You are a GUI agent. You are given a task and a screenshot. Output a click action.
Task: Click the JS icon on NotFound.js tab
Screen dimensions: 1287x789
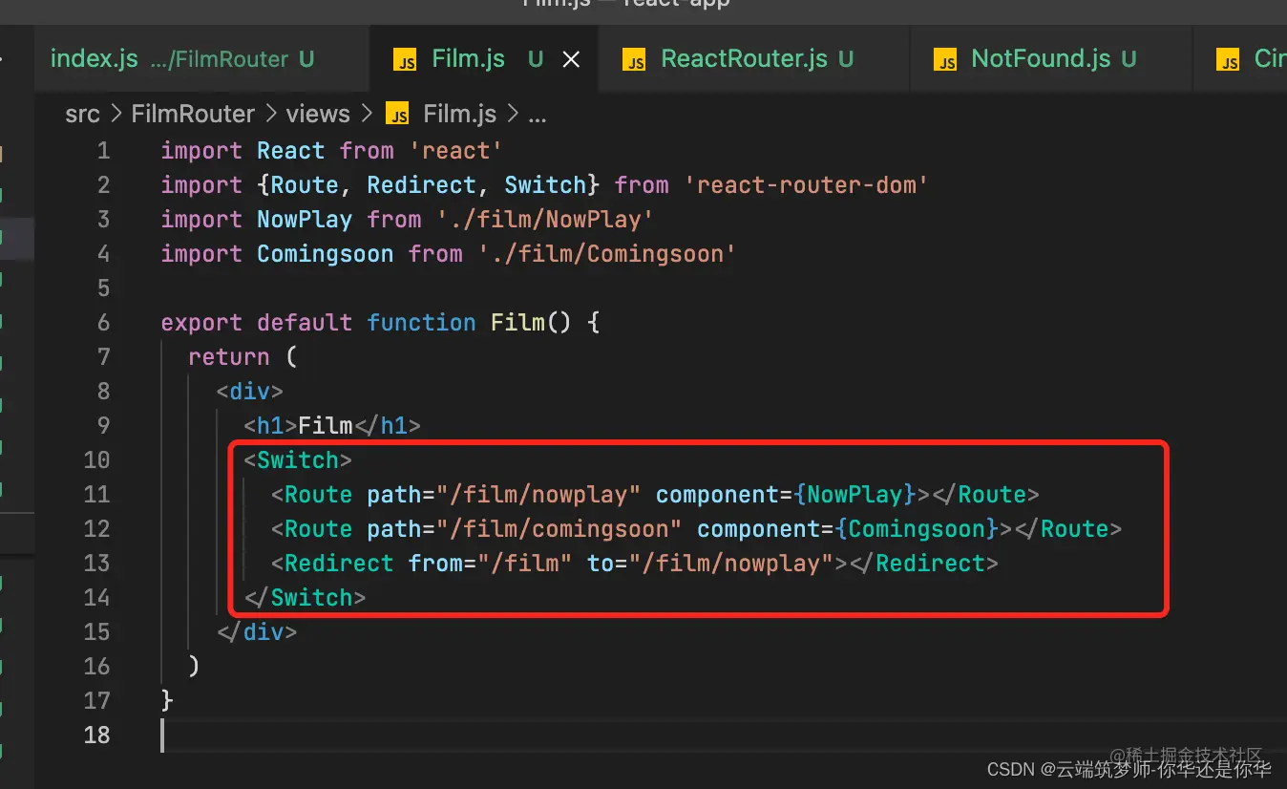[x=946, y=61]
